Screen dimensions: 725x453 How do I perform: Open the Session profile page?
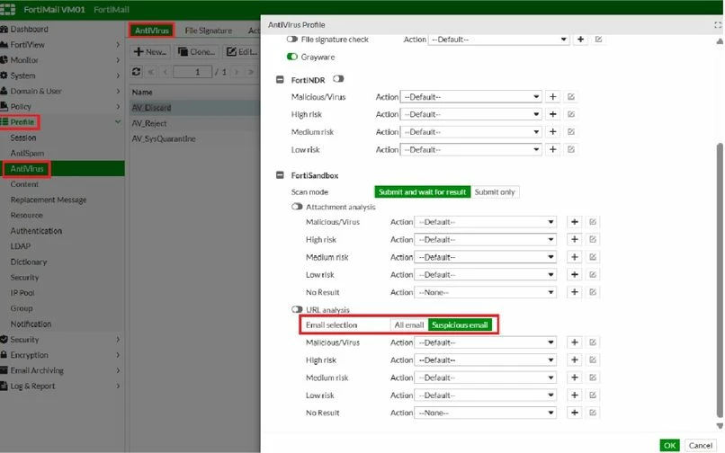click(x=23, y=138)
